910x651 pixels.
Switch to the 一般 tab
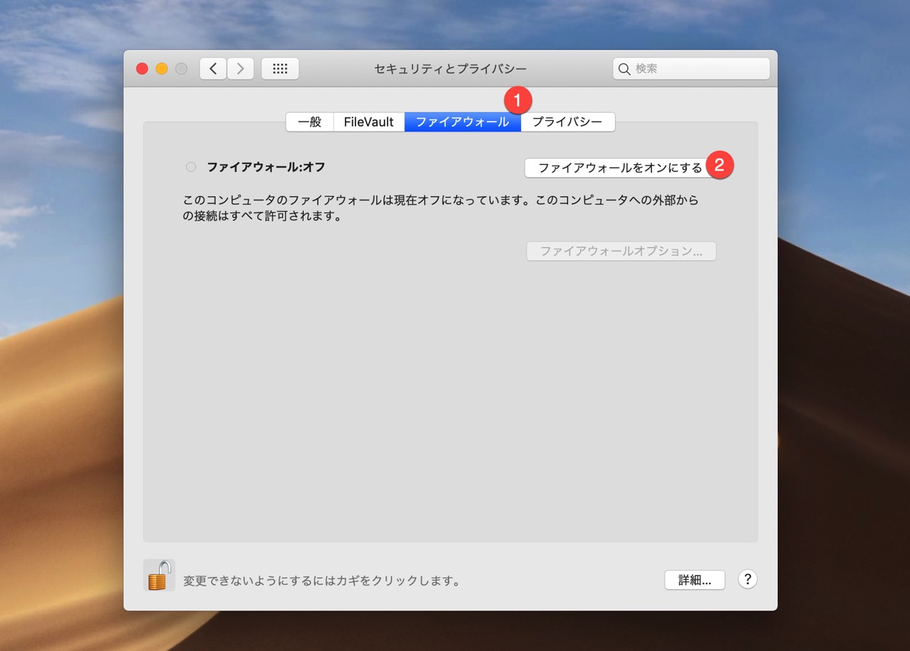click(310, 122)
